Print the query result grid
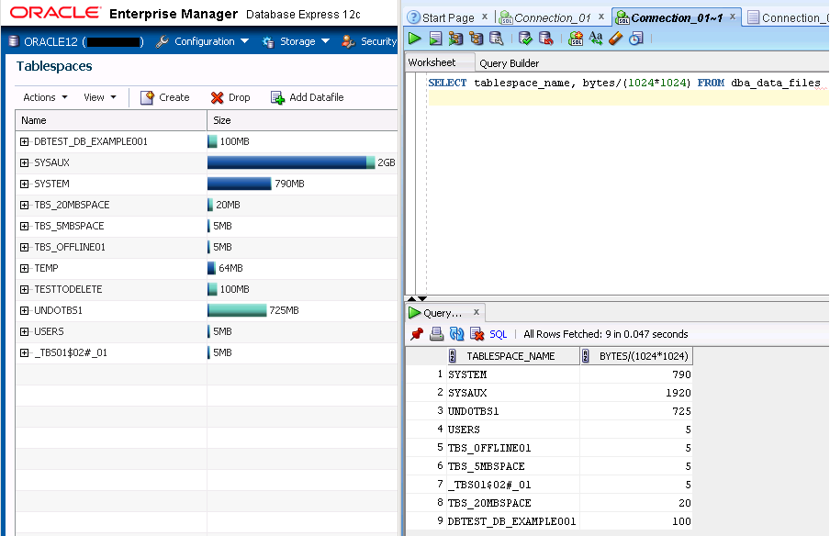This screenshot has height=536, width=830. tap(436, 334)
